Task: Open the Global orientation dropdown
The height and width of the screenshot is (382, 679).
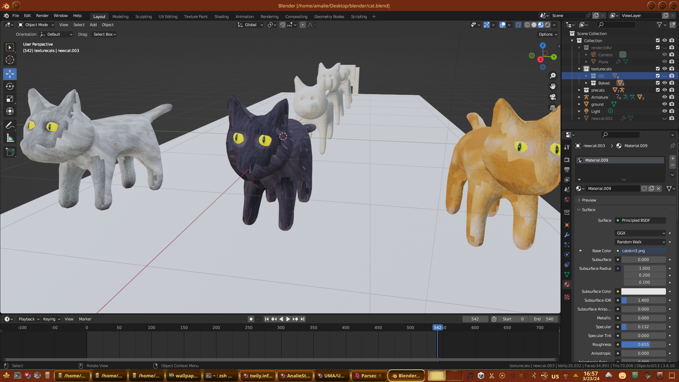Action: (250, 25)
